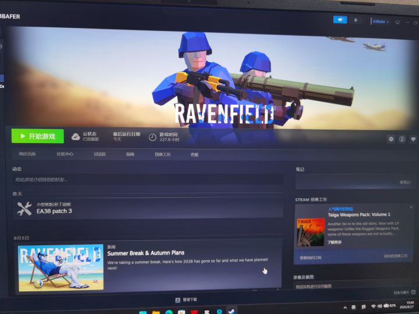
Task: Open game settings gear icon
Action: (391, 139)
